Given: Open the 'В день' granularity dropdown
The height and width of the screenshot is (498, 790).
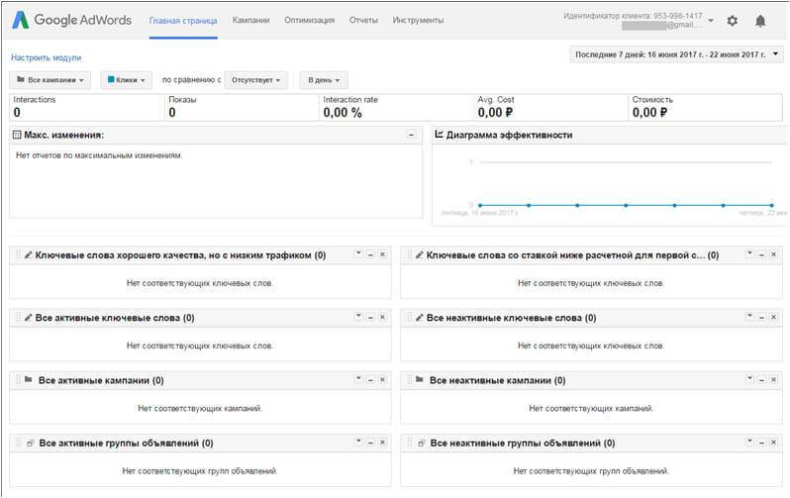Looking at the screenshot, I should [x=323, y=79].
